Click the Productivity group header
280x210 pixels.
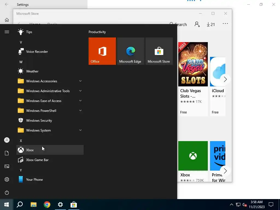point(97,32)
